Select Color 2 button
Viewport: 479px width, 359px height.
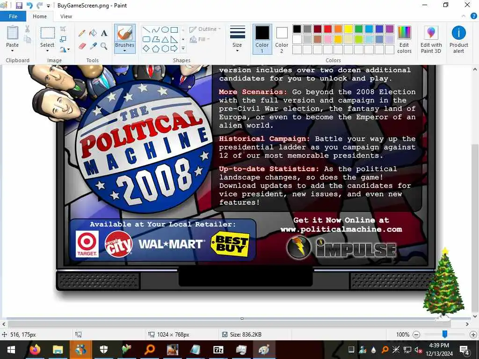pyautogui.click(x=281, y=40)
